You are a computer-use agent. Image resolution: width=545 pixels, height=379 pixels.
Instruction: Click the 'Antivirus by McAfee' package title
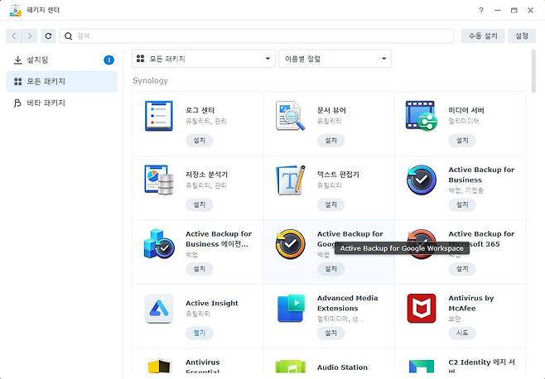tap(471, 303)
